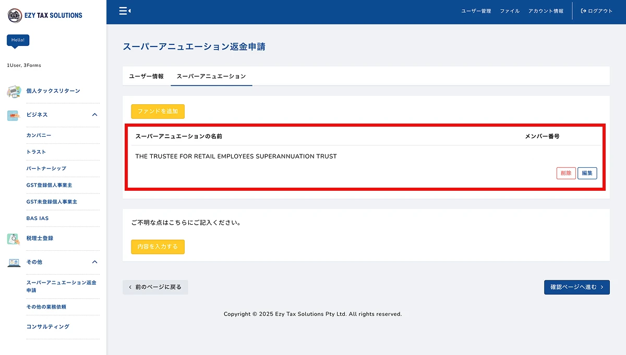Select the スーパーアニュエーション tab
Screen dimensions: 626x355
[x=211, y=76]
